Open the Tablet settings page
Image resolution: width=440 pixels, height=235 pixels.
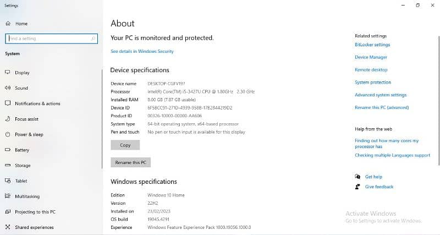(20, 181)
